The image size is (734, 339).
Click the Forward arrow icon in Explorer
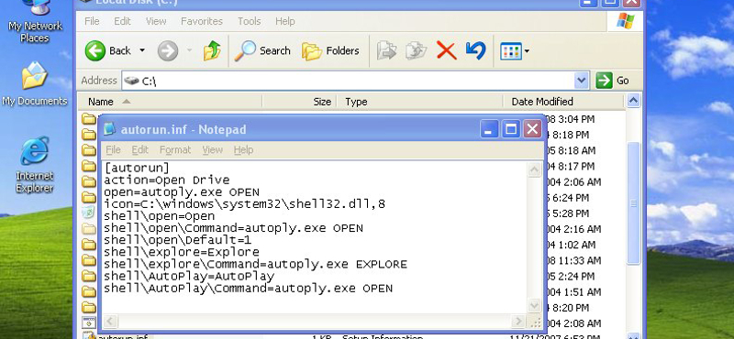coord(168,50)
